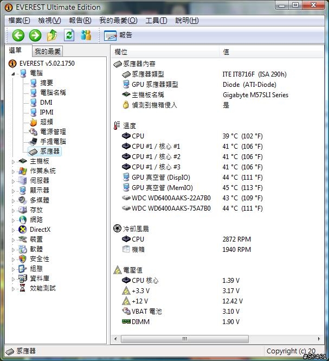Open the users icon in toolbar
The width and height of the screenshot is (329, 361).
point(86,35)
